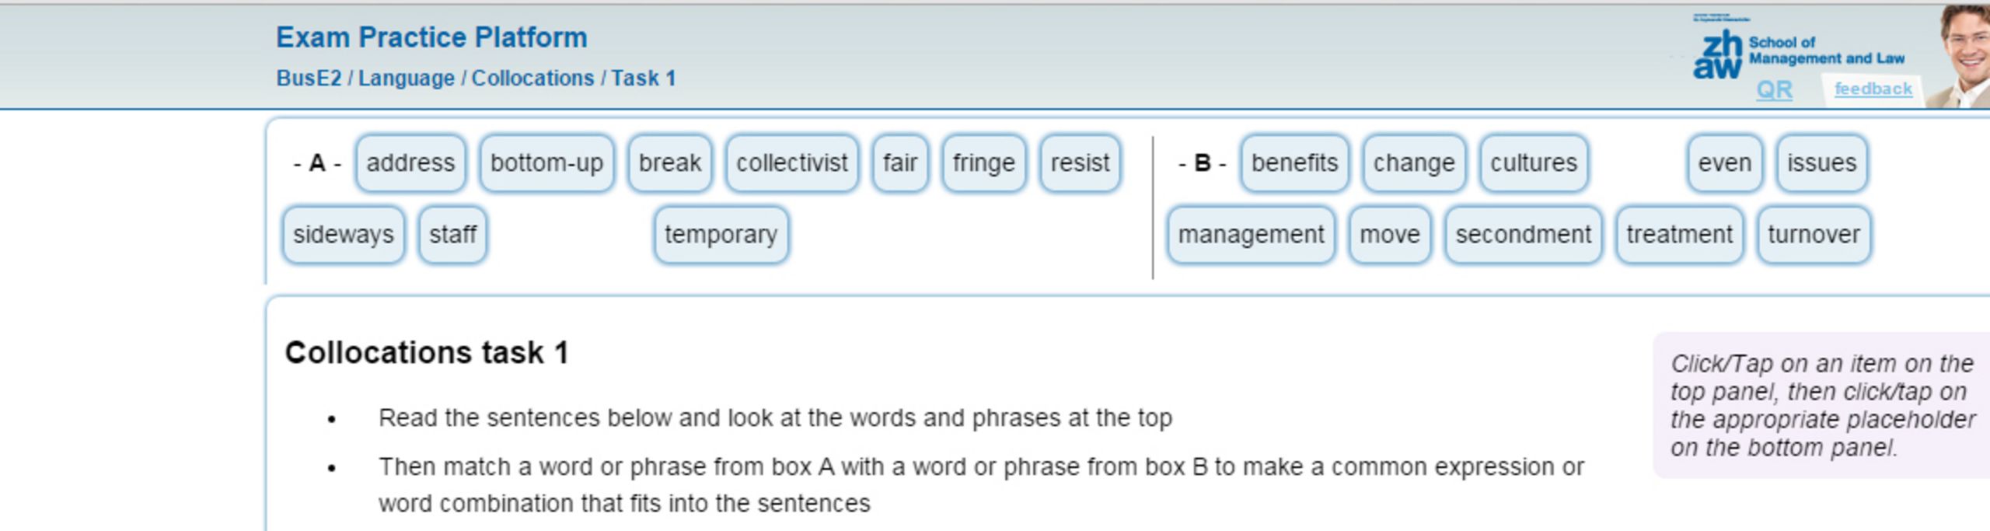Image resolution: width=1990 pixels, height=531 pixels.
Task: Select the 'bottom-up' word chip
Action: (546, 163)
